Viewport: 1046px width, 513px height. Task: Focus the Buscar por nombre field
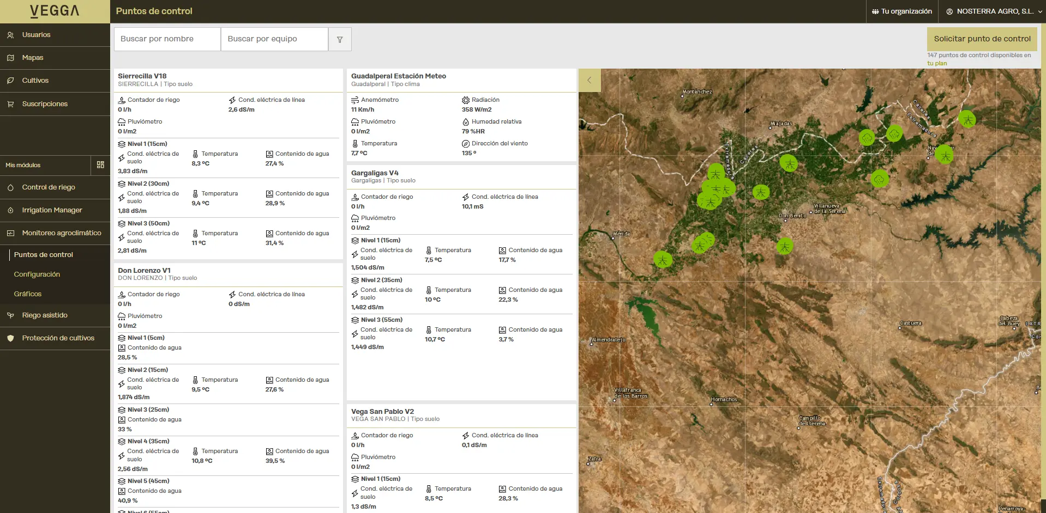point(167,39)
